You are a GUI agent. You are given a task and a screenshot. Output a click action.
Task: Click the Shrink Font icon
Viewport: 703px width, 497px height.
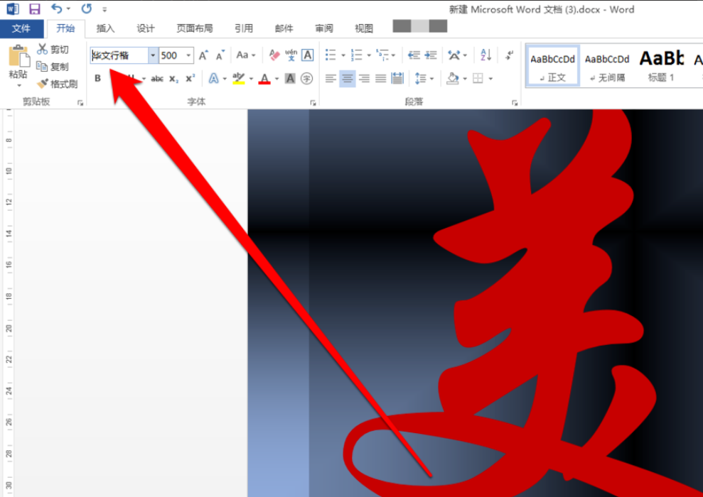[220, 55]
